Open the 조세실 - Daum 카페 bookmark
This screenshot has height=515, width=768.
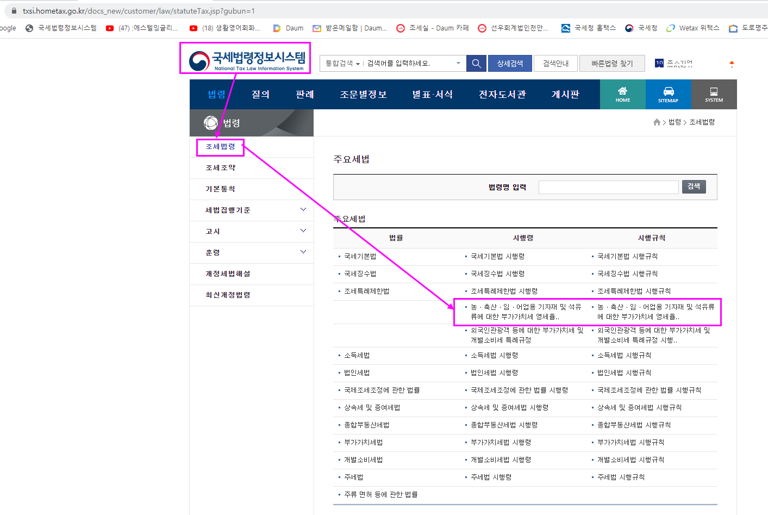[x=433, y=28]
